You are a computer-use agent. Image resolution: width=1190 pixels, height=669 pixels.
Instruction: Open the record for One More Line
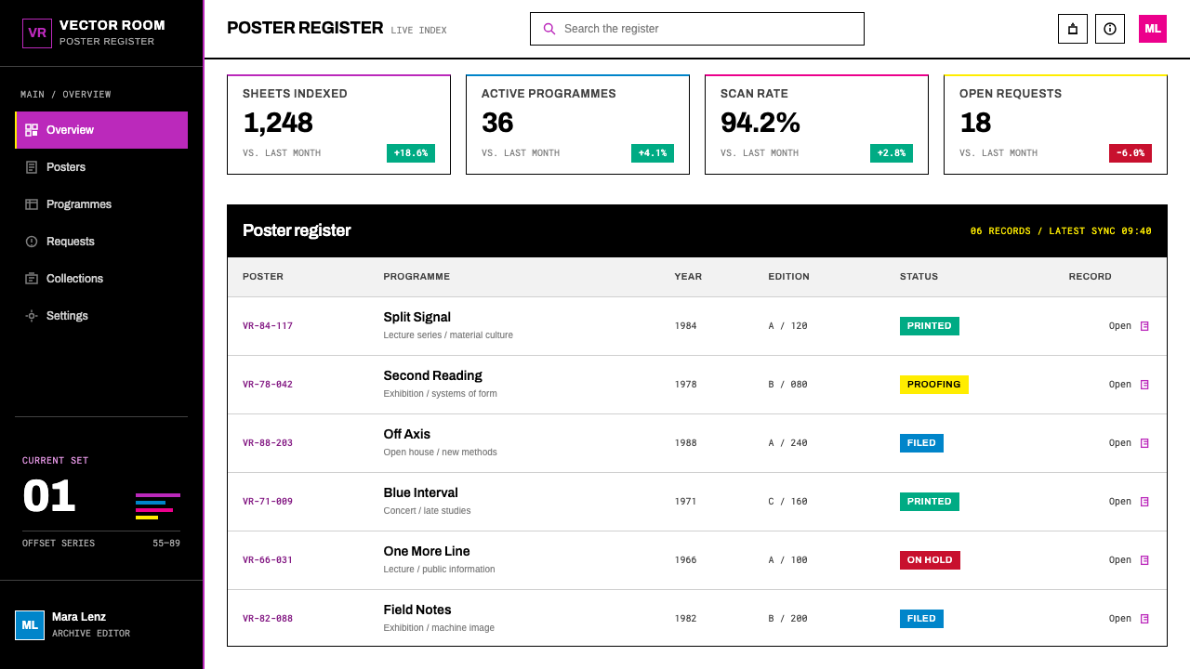1129,560
